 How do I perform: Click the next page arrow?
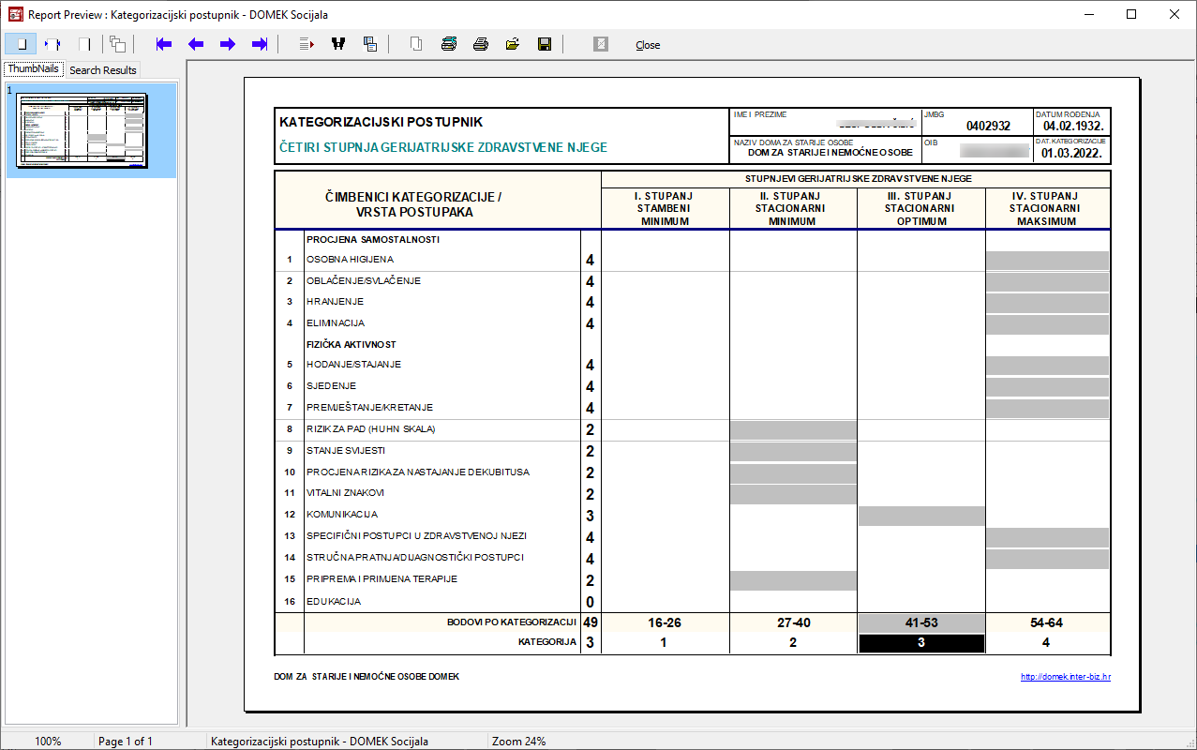tap(228, 44)
